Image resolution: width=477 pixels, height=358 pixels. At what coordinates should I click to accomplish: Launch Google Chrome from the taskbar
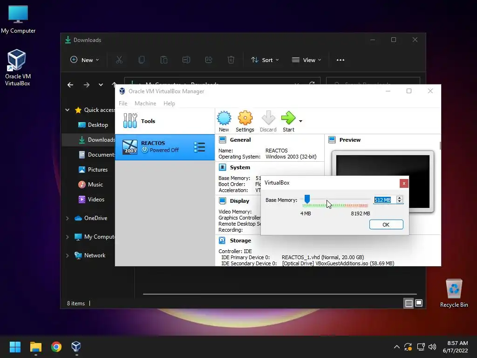pos(56,347)
